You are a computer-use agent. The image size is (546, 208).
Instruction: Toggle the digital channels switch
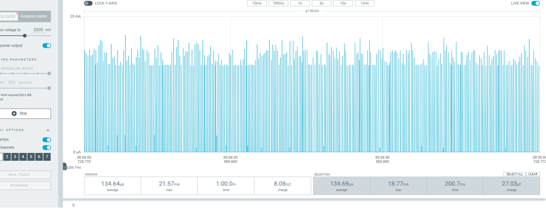pos(47,148)
